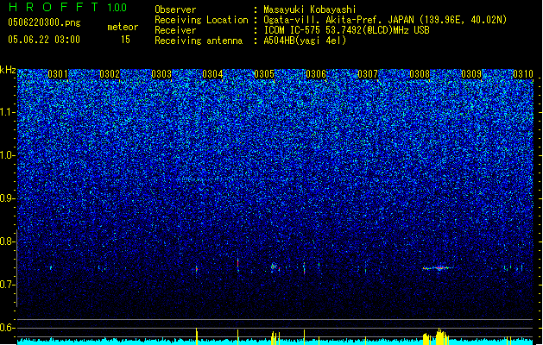Click the 0310 time marker
This screenshot has height=345, width=543.
[x=523, y=74]
